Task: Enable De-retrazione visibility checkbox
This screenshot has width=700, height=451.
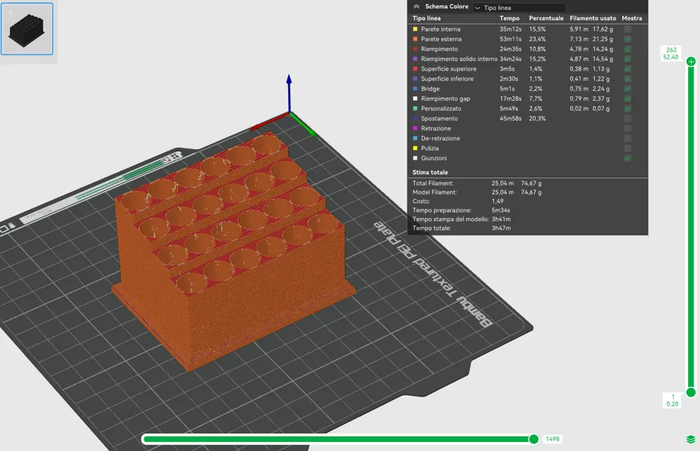Action: (627, 138)
